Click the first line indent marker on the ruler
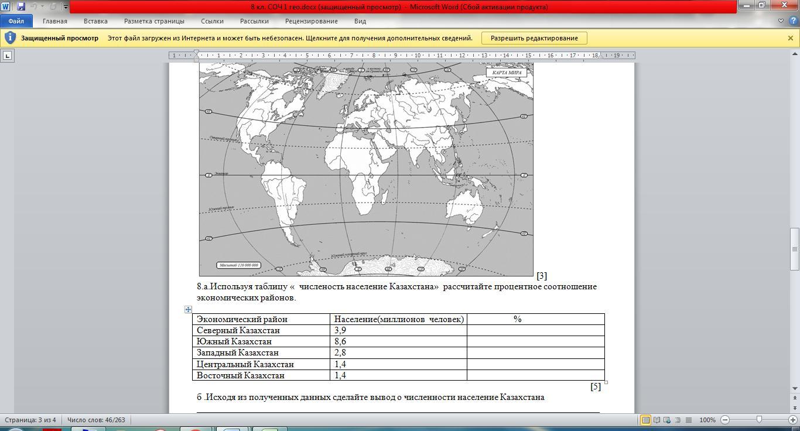 (x=197, y=53)
